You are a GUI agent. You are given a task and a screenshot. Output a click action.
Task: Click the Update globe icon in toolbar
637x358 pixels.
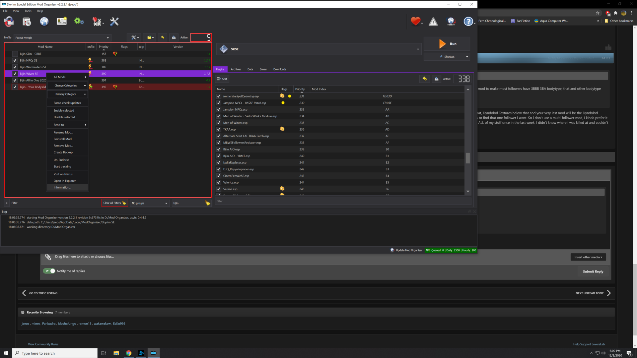(451, 22)
